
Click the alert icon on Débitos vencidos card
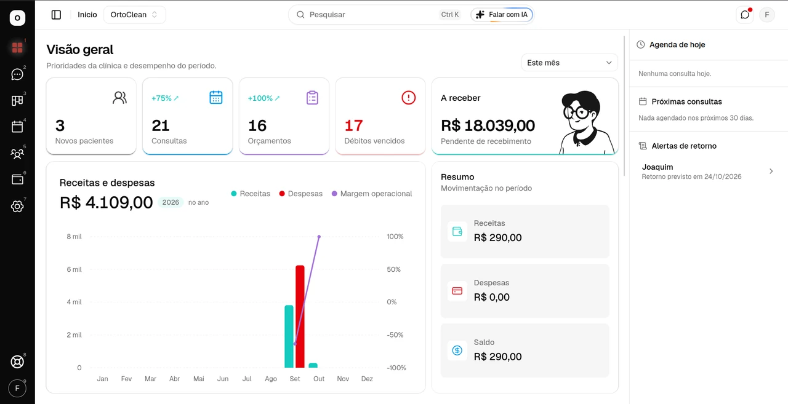[409, 97]
